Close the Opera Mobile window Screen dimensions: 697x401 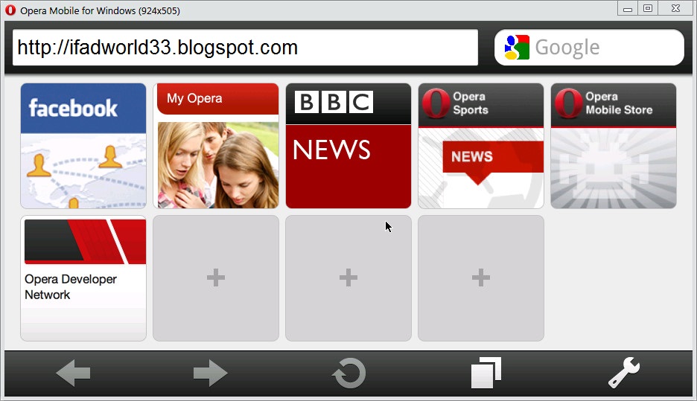[x=675, y=8]
